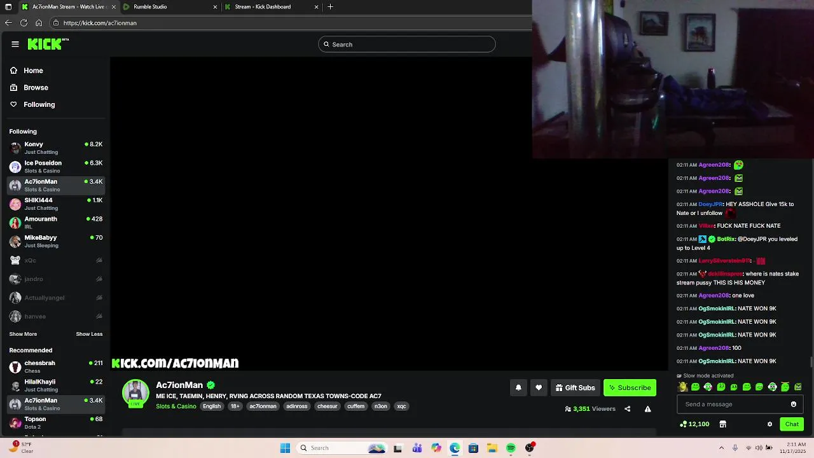Viewport: 814px width, 458px height.
Task: Expand following list with Show More
Action: (x=23, y=334)
